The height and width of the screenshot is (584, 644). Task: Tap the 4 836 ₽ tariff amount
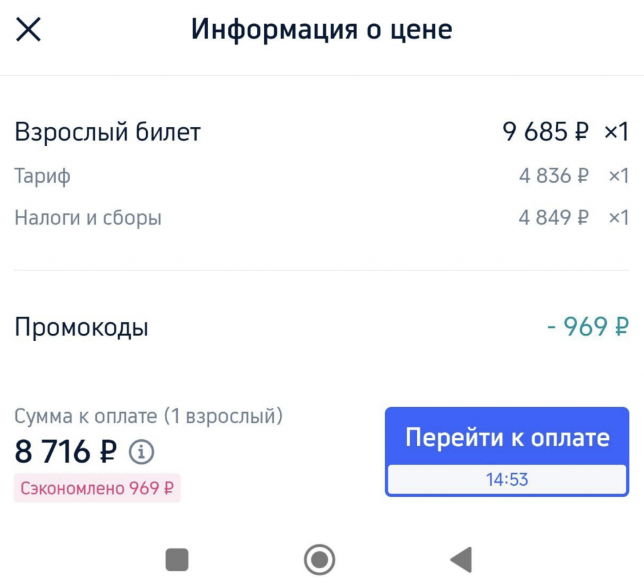click(x=553, y=176)
